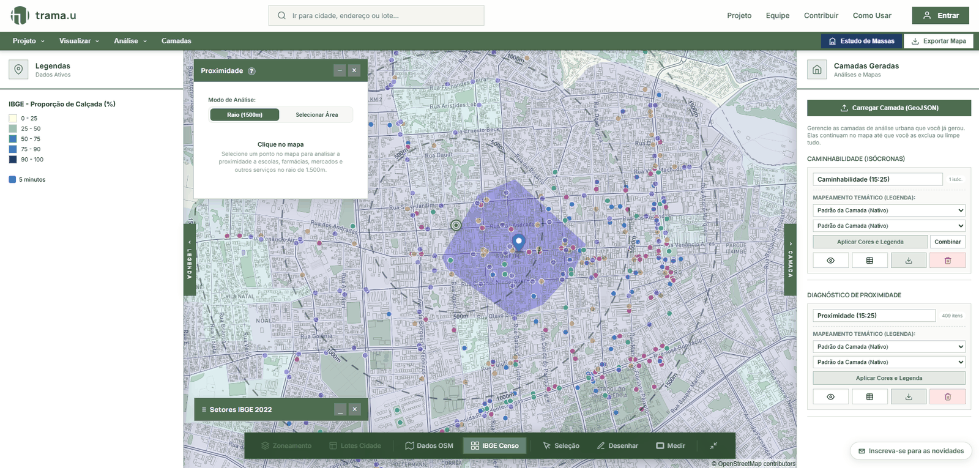
Task: Click the Proximidade help question mark icon
Action: 251,71
